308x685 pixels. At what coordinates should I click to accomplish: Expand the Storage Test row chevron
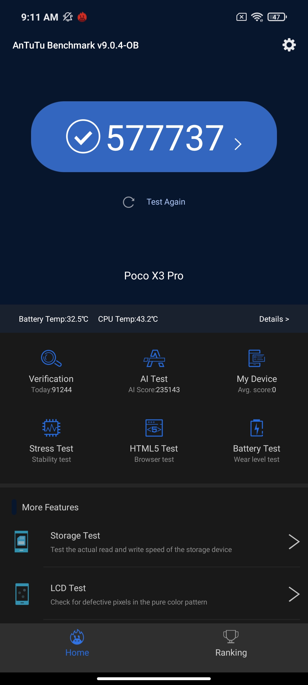(x=294, y=541)
